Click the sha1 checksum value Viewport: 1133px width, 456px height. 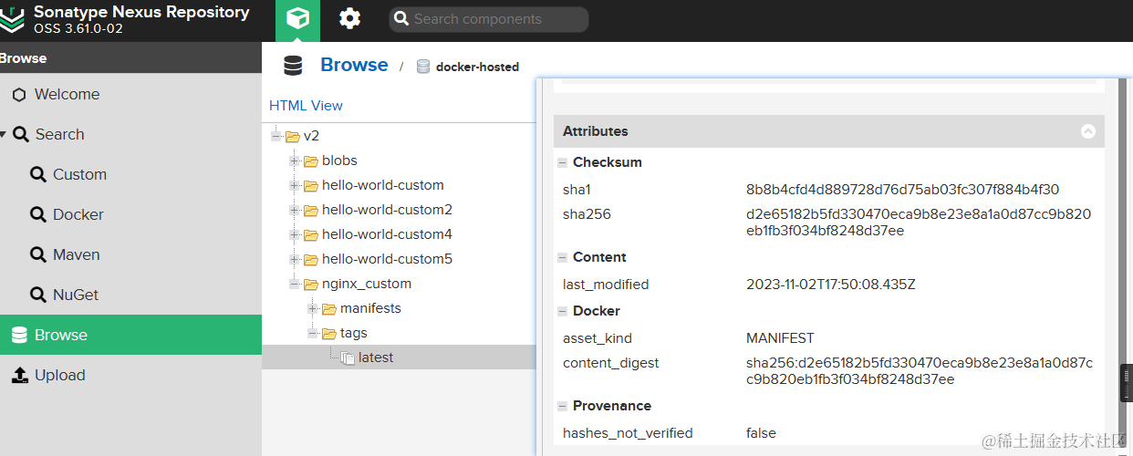tap(902, 191)
